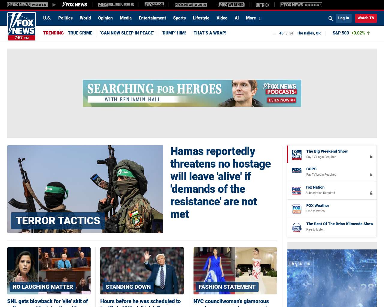Image resolution: width=384 pixels, height=307 pixels.
Task: Click the Watch TV button
Action: point(366,18)
